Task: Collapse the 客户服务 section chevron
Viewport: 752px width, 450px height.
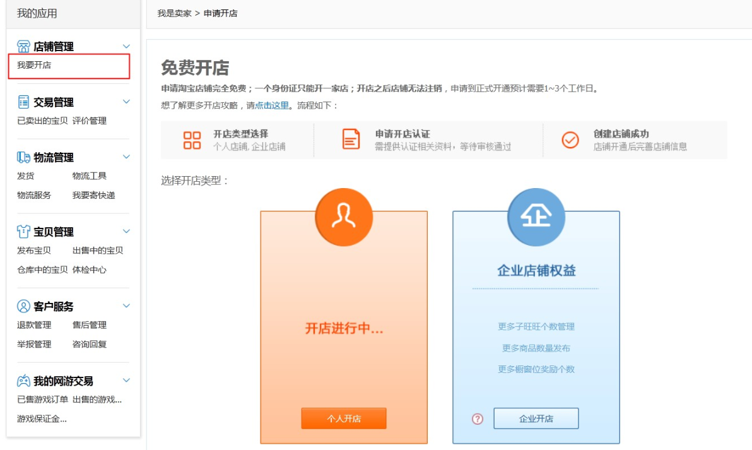Action: [126, 305]
